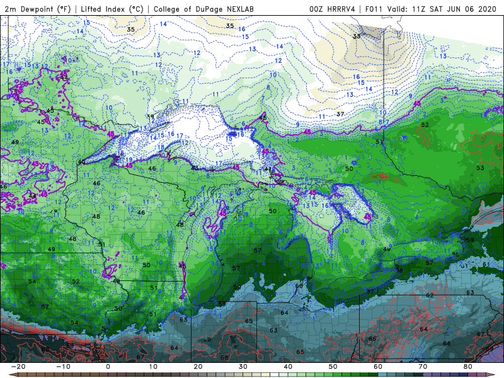Click the "80" colorbar scale label
The image size is (504, 378).
[x=468, y=367]
